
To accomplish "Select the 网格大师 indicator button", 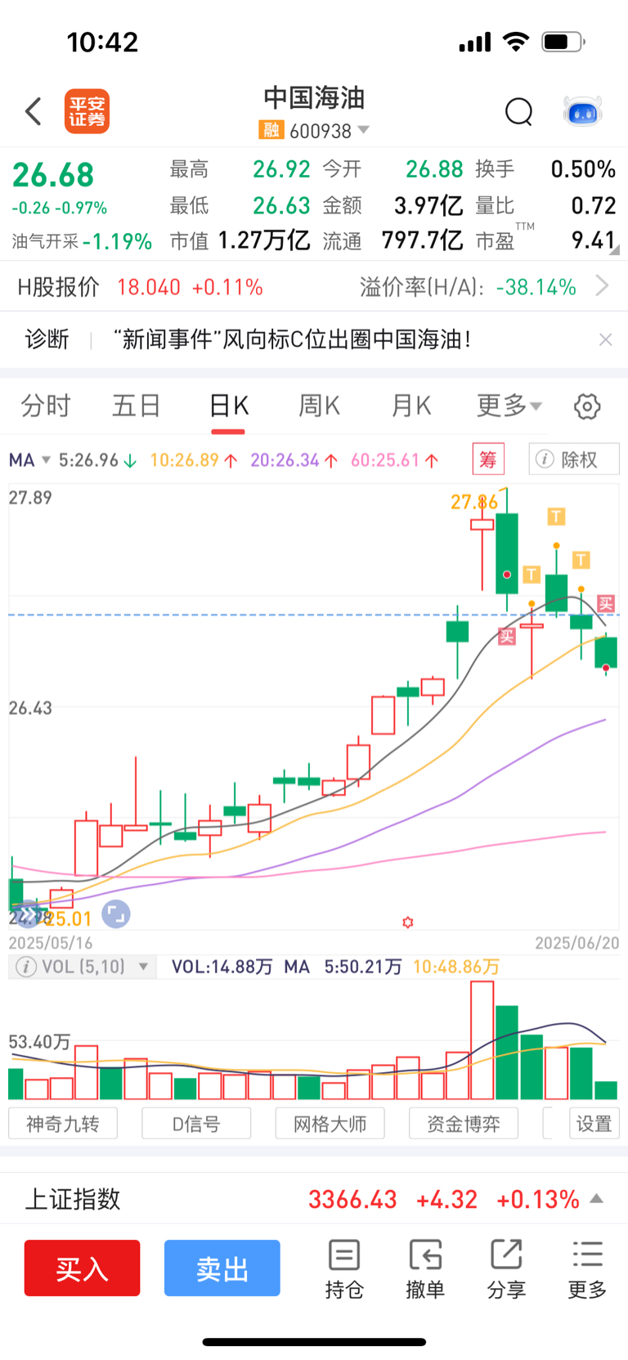I will [330, 1124].
